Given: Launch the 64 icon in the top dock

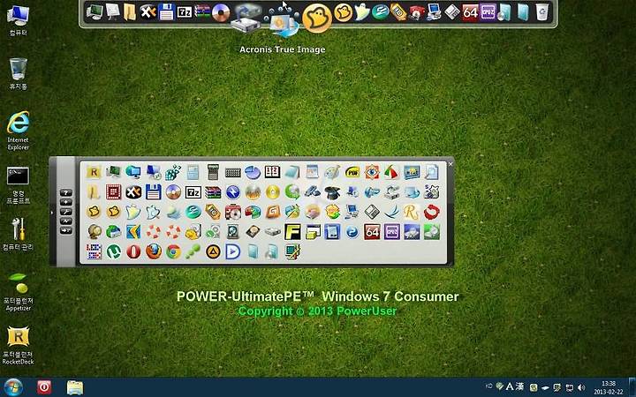Looking at the screenshot, I should click(470, 12).
